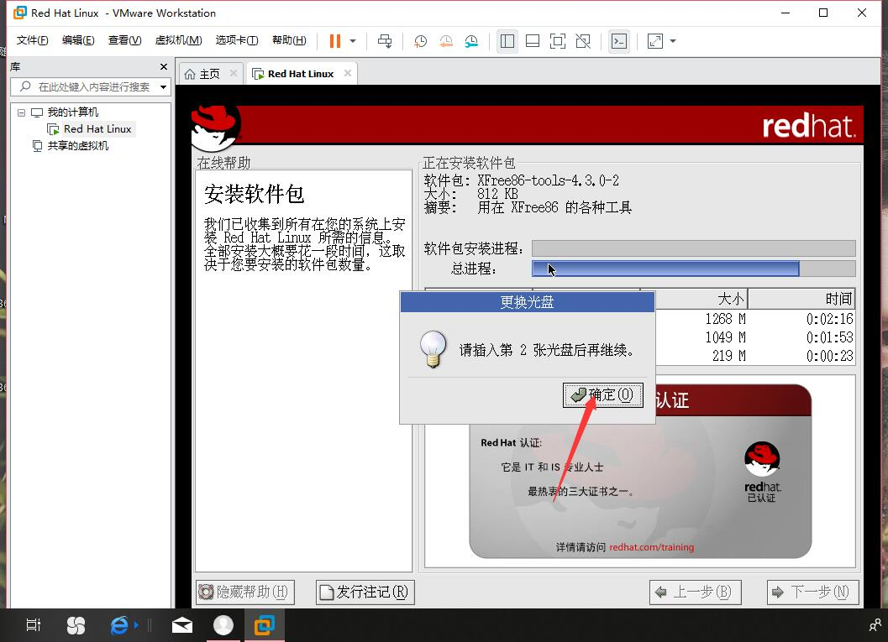Click the stretch guest display icon
The height and width of the screenshot is (642, 888).
(654, 41)
